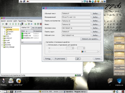Open the Каталог menu
125x93 pixels.
9,21
